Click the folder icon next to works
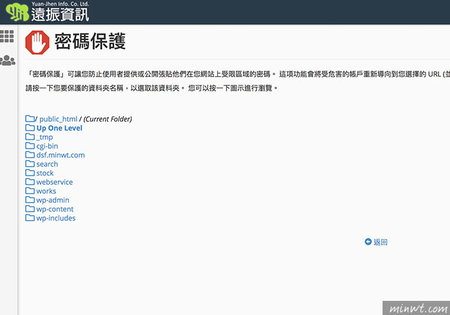Screen dimensions: 450x315 click(30, 190)
